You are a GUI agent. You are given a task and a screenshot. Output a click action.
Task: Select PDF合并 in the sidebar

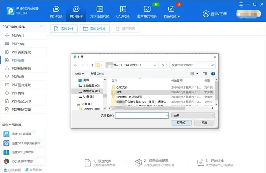[23, 36]
